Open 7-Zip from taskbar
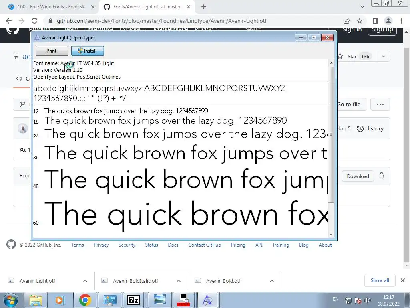410x308 pixels. pyautogui.click(x=133, y=300)
